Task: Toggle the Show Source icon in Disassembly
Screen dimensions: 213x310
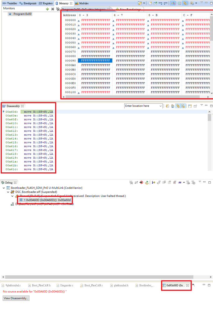Action: pos(183,106)
